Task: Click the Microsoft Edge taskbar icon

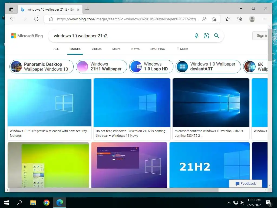Action: [x=60, y=203]
